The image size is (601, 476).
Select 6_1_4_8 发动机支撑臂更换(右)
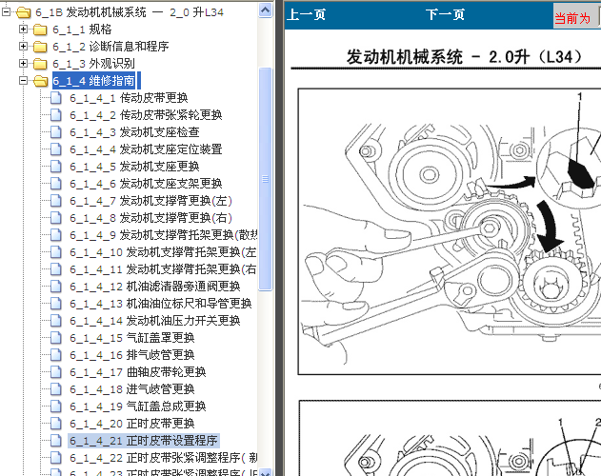coord(151,218)
